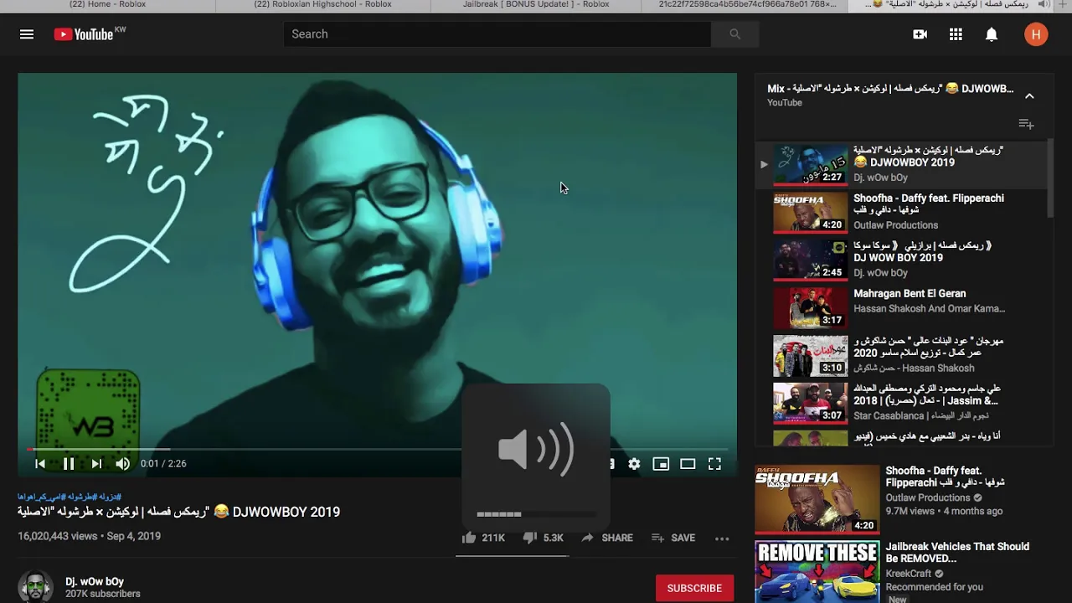Mute the video player volume
1072x603 pixels.
point(123,463)
